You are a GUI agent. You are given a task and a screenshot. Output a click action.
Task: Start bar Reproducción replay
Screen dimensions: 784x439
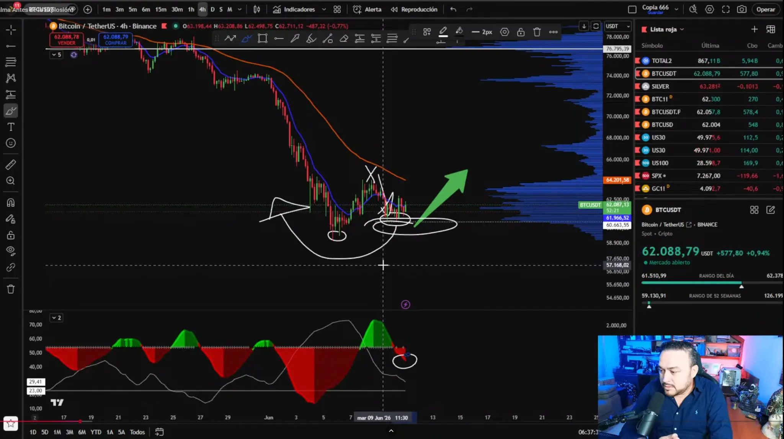point(414,9)
